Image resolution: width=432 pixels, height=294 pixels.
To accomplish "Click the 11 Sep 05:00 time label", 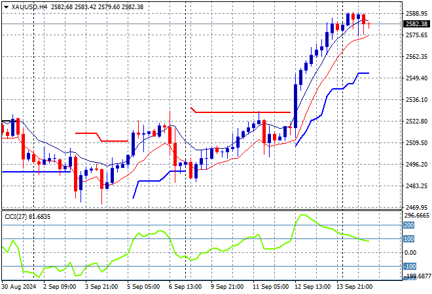I will coord(270,287).
